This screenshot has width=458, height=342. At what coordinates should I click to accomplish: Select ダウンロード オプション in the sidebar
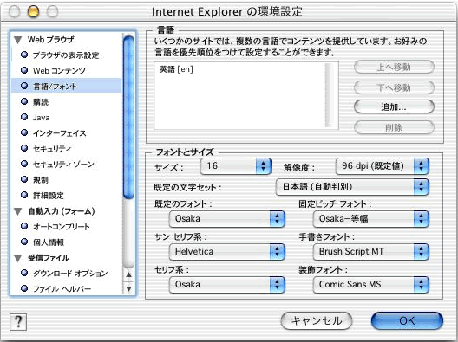coord(66,274)
